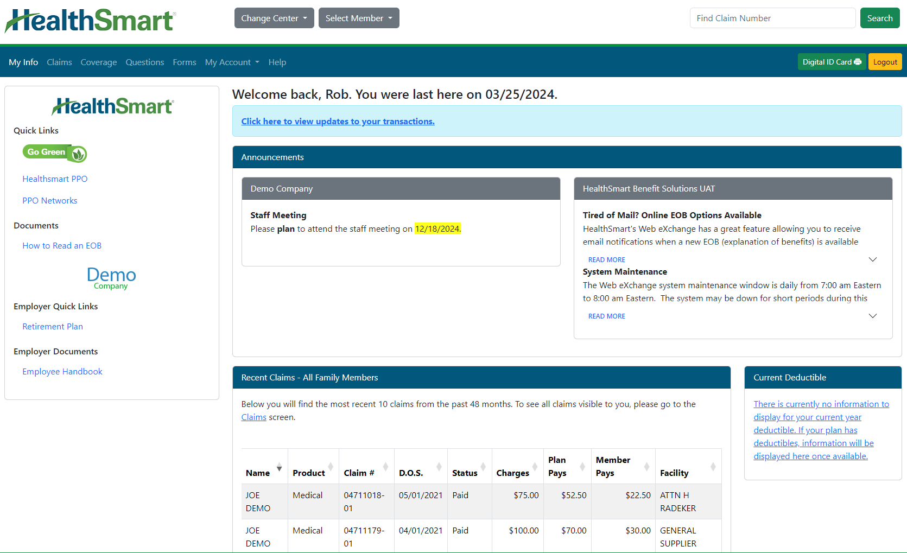This screenshot has width=907, height=553.
Task: Click the 04/01/2021 date of service
Action: point(421,530)
